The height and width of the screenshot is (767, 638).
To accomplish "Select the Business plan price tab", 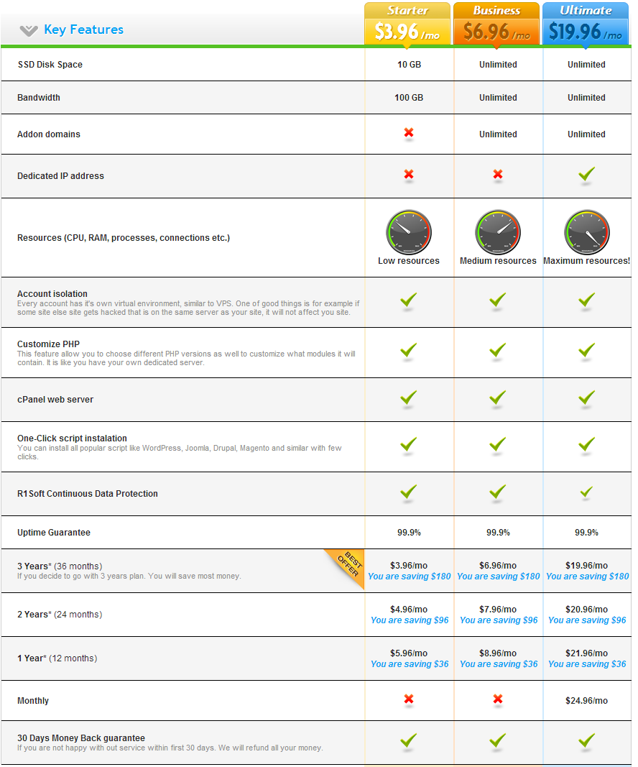I will (496, 24).
